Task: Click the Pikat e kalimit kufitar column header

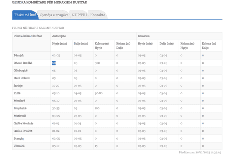Action: 28,36
